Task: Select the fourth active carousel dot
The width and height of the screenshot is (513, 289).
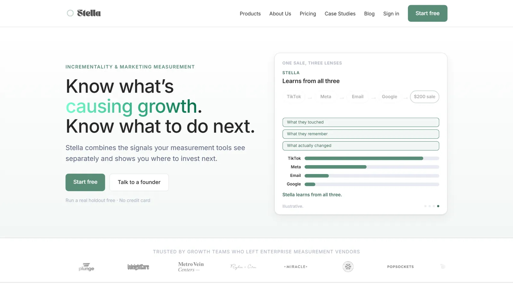Action: pos(438,206)
